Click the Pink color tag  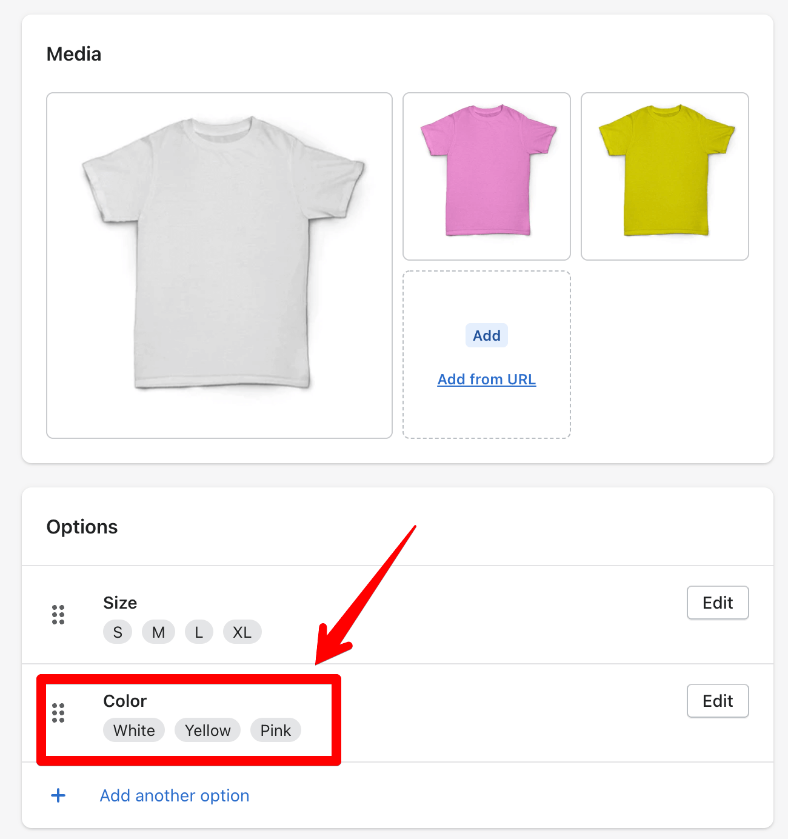click(x=276, y=730)
